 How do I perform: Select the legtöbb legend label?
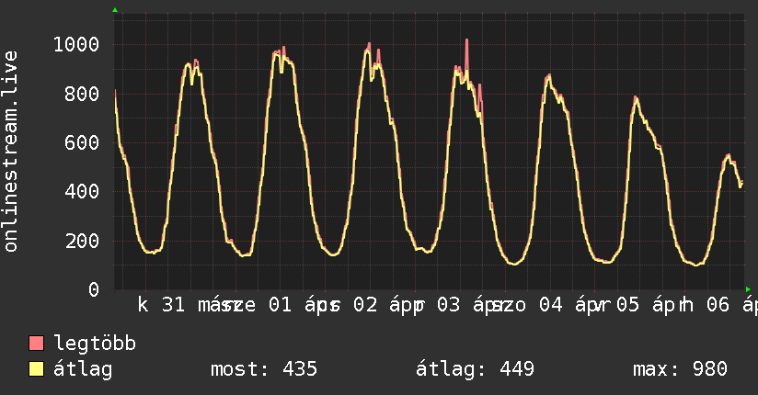[96, 344]
